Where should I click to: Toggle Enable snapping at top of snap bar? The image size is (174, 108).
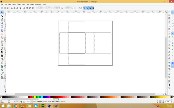[173, 12]
